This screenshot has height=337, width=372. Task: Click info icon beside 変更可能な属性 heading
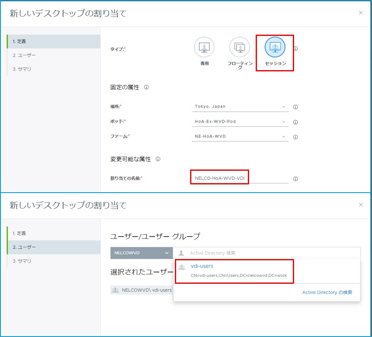click(x=158, y=159)
